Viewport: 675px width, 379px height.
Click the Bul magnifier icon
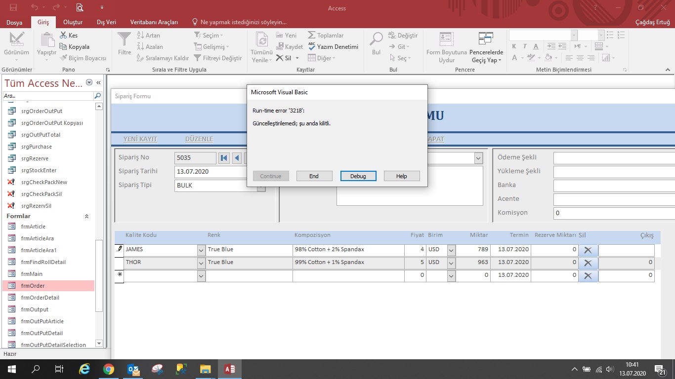click(377, 39)
